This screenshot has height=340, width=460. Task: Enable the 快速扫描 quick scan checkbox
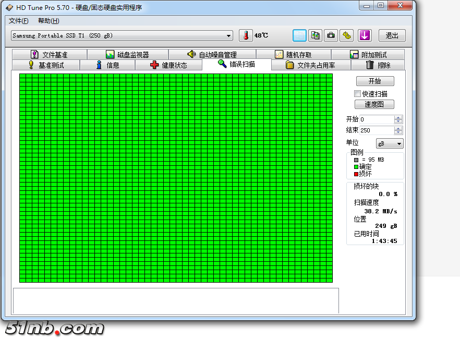(x=357, y=94)
